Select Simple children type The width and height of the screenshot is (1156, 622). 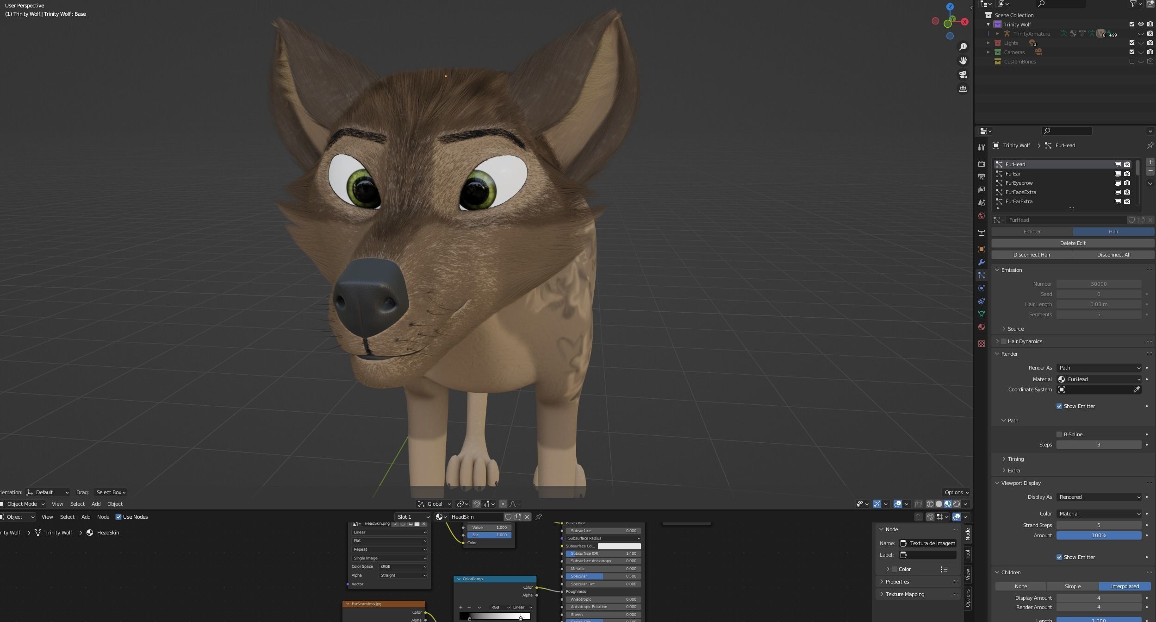[1073, 586]
